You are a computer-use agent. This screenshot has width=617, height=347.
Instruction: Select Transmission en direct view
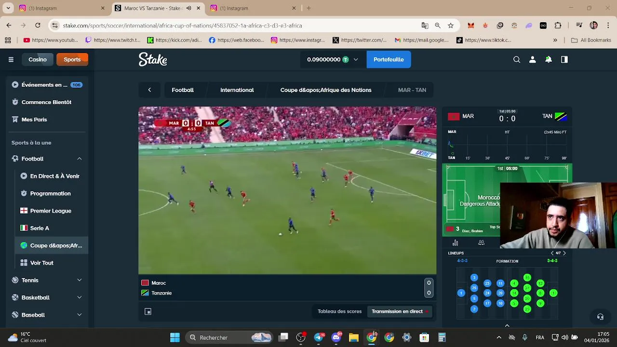coord(400,311)
